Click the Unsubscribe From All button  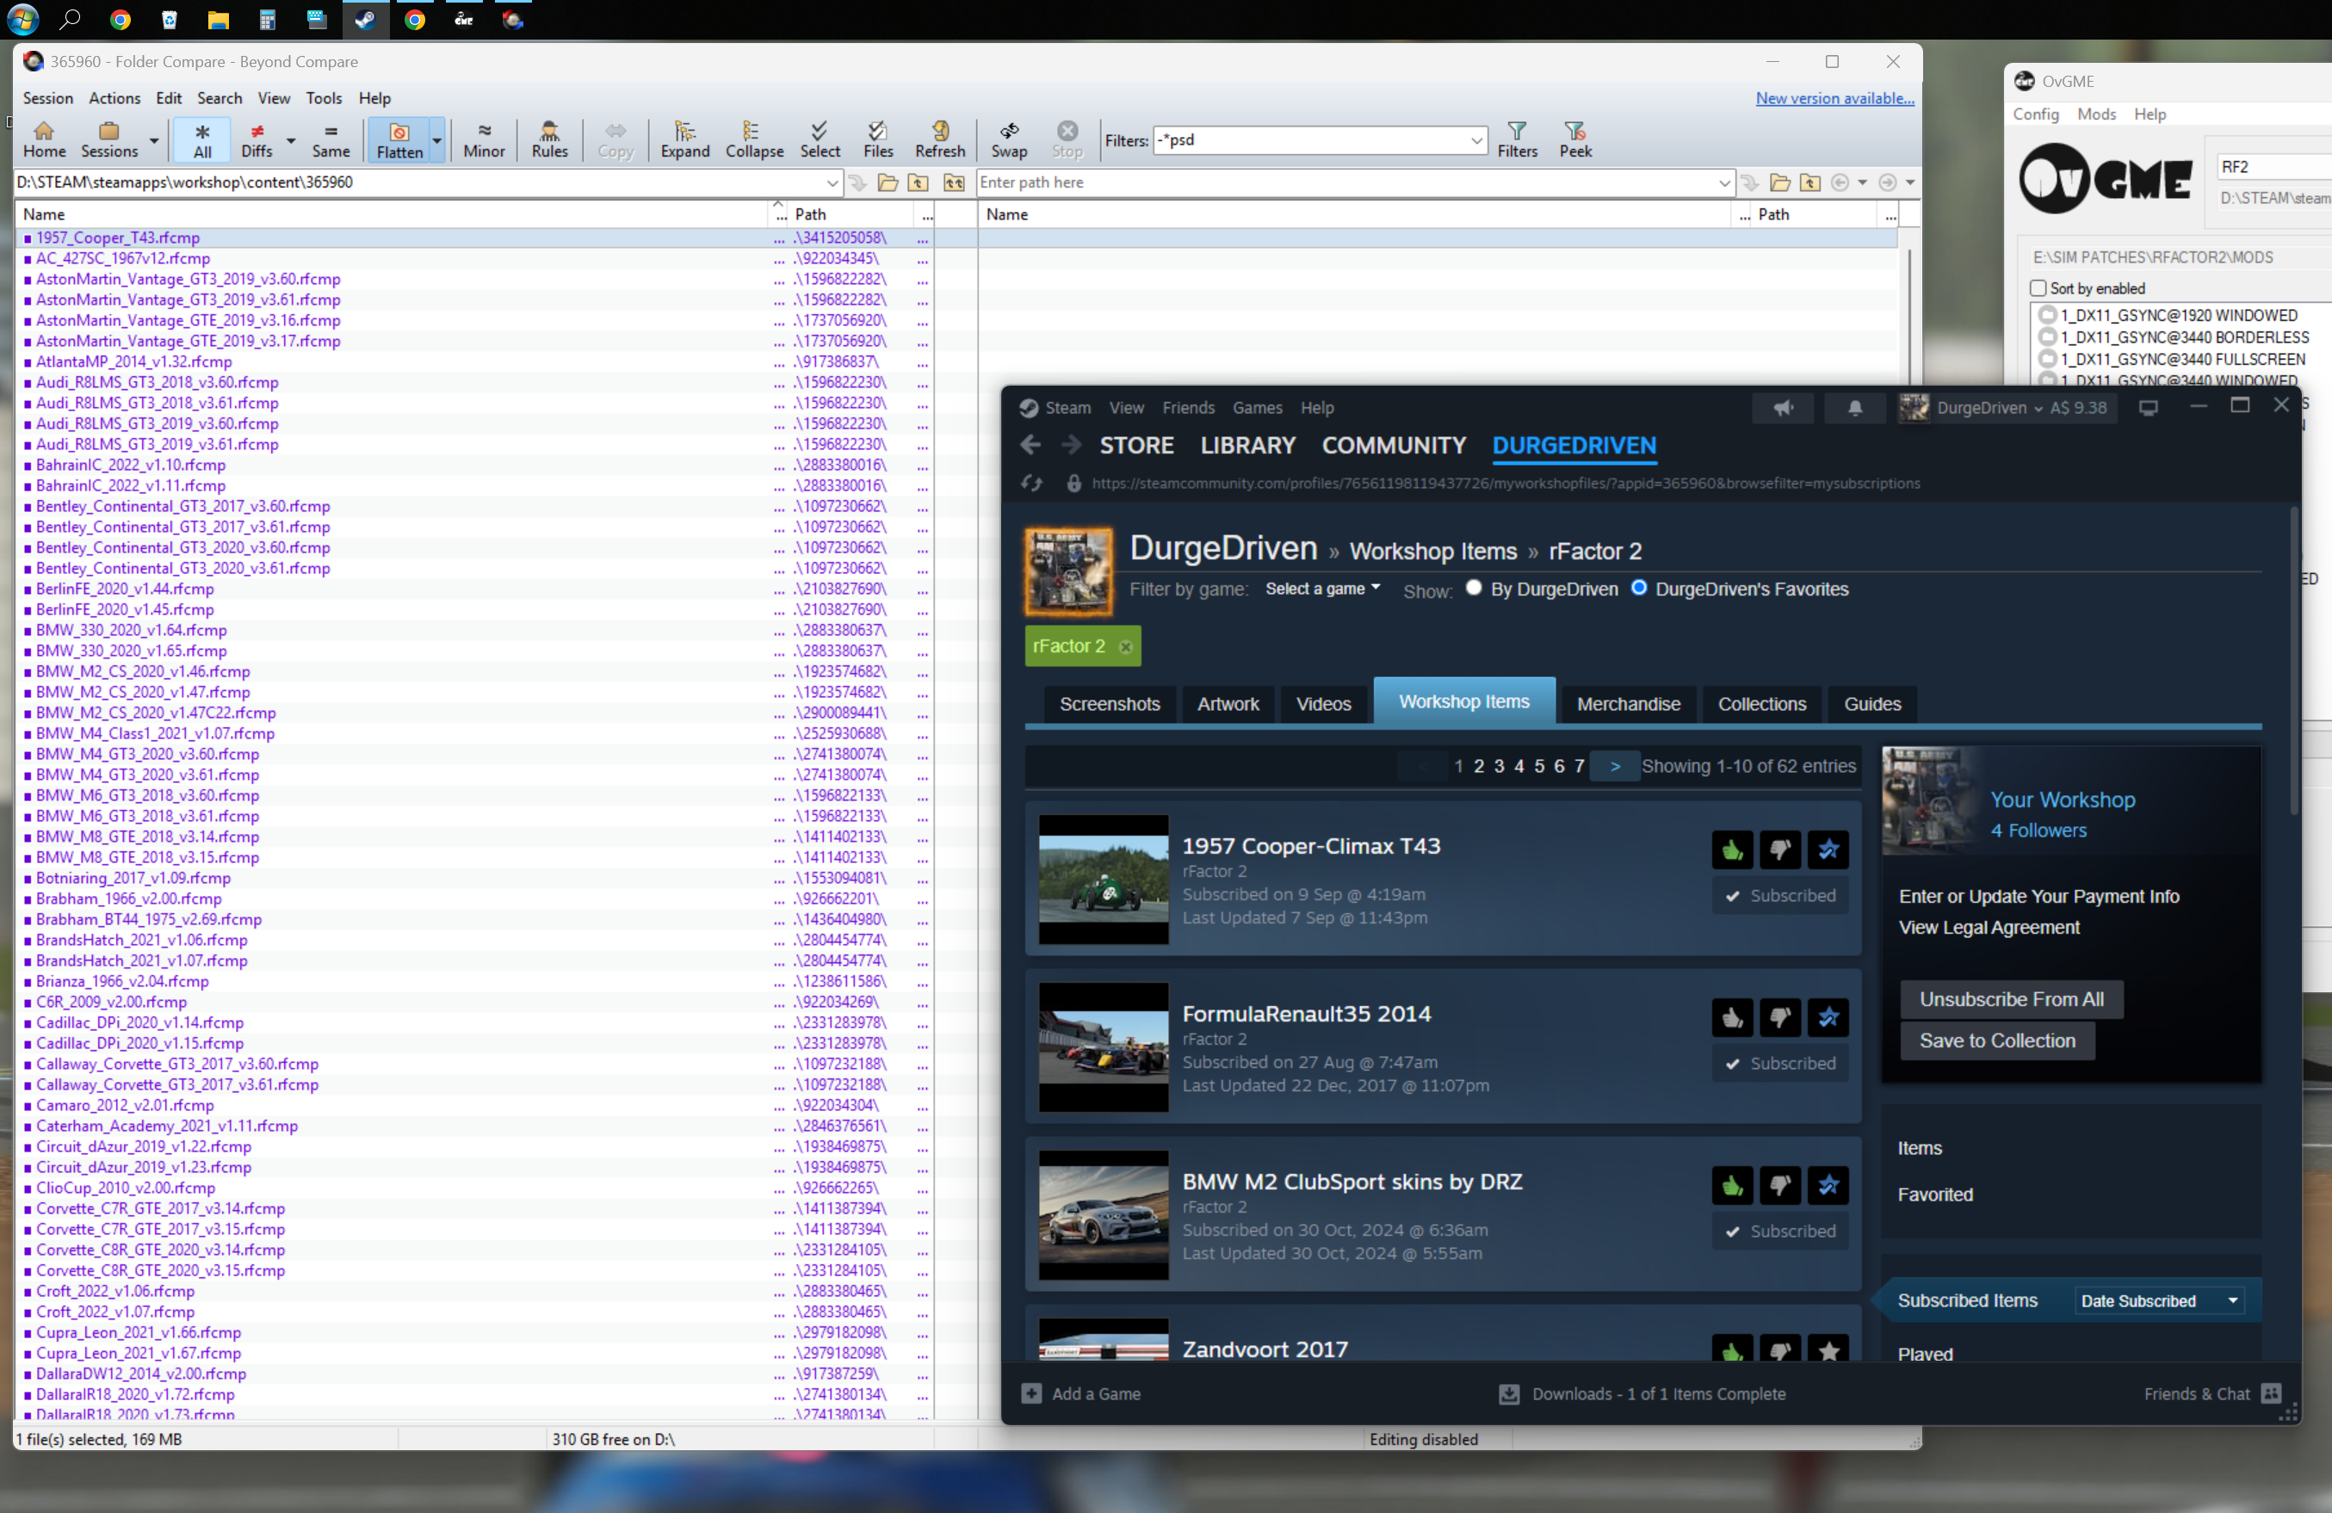[2011, 998]
